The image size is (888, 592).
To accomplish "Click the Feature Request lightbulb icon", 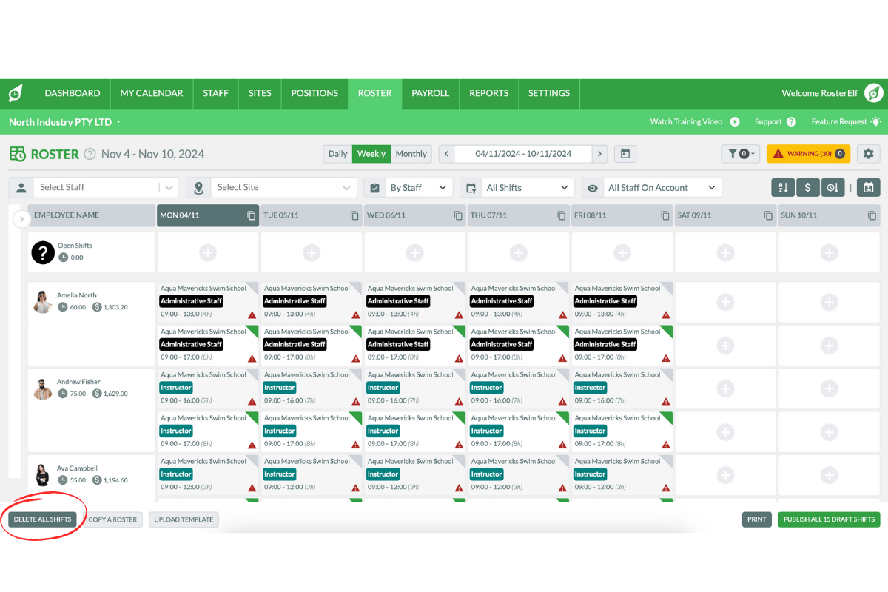I will pos(876,122).
